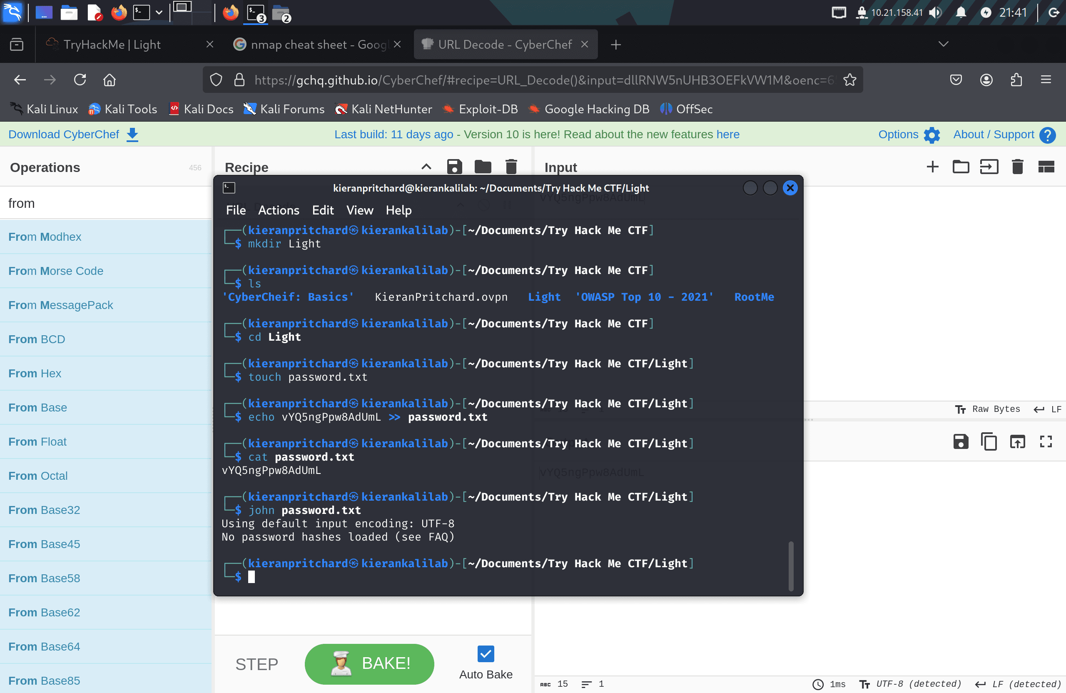Open Kali applications menu logo
Image resolution: width=1066 pixels, height=693 pixels.
click(12, 12)
